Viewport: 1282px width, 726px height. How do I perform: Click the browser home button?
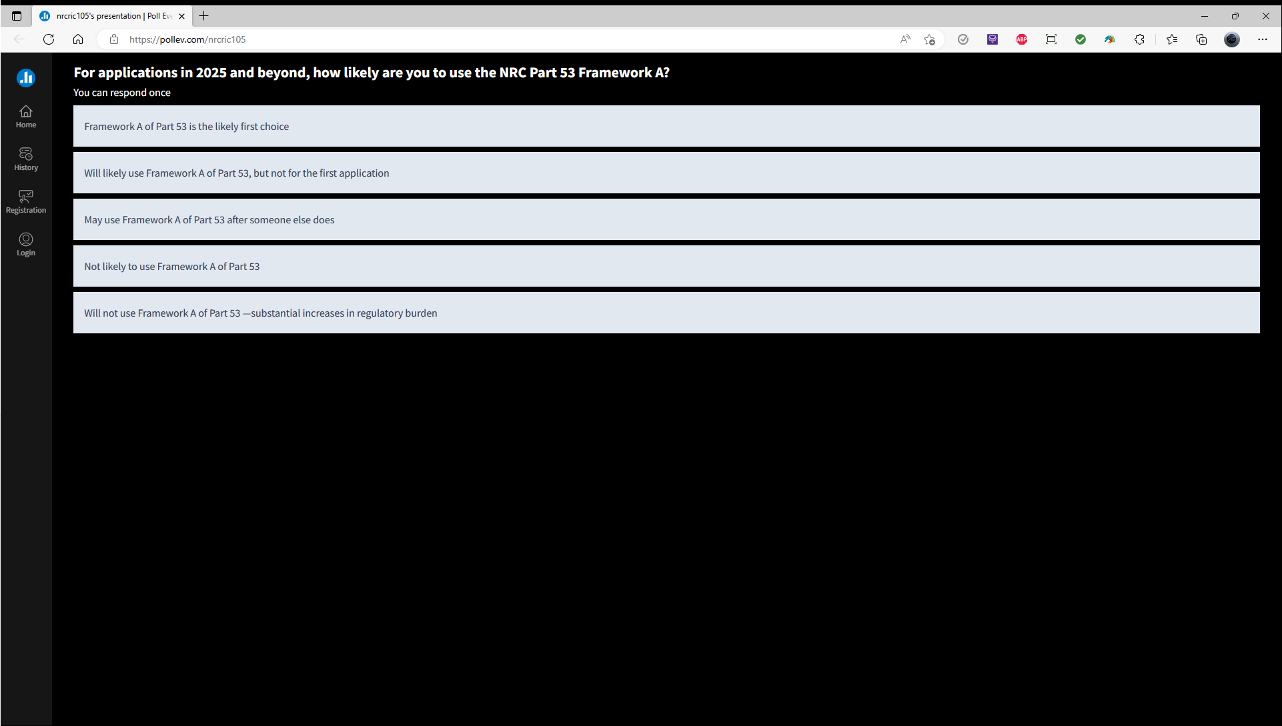(x=78, y=39)
